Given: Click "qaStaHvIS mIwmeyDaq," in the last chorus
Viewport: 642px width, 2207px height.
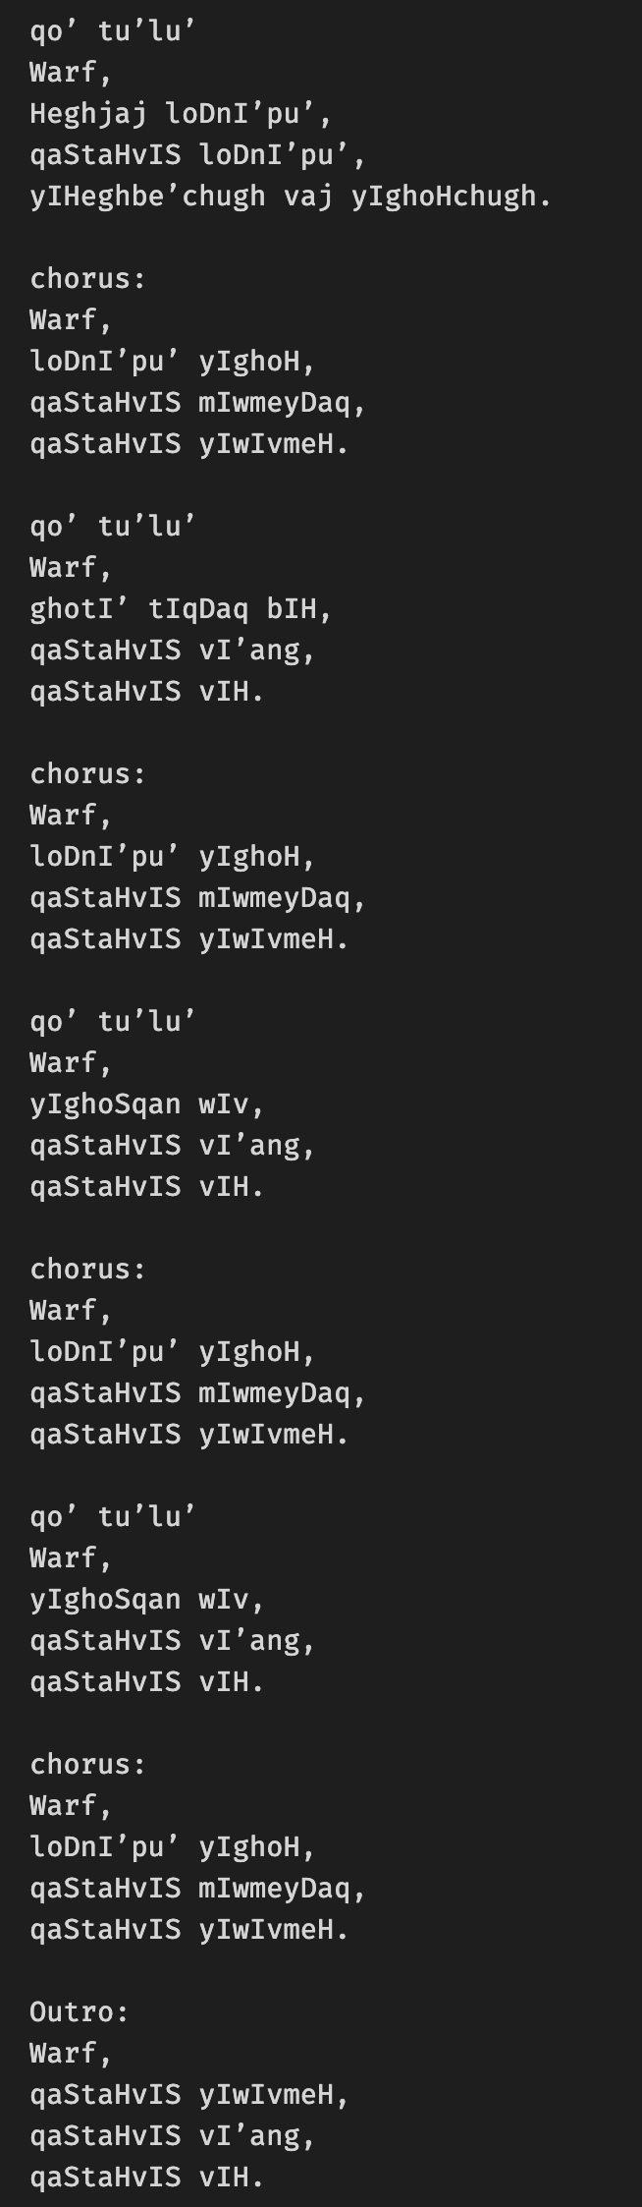Looking at the screenshot, I should 197,1889.
